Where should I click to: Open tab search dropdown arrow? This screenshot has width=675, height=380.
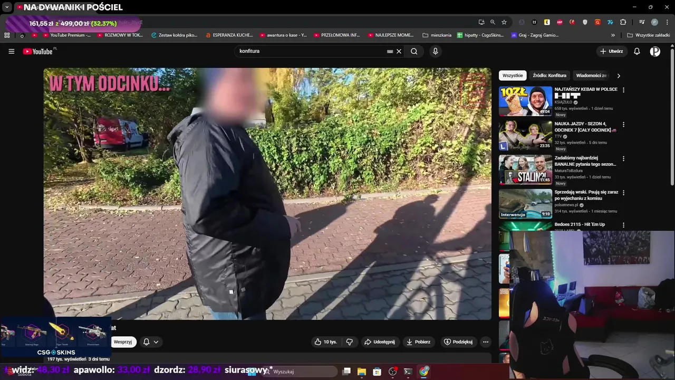(x=7, y=7)
